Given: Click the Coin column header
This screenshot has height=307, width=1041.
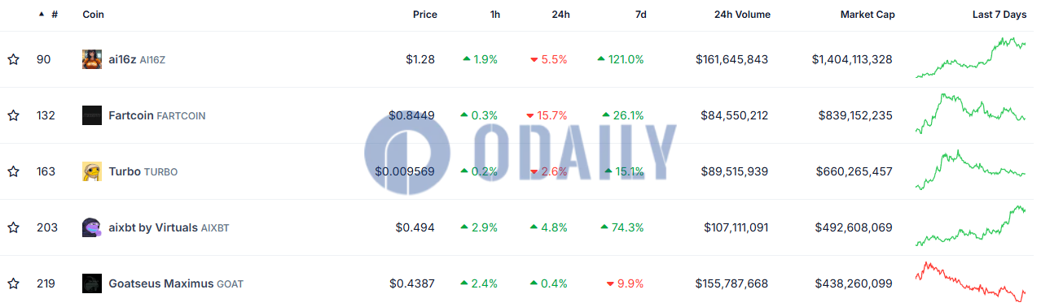Looking at the screenshot, I should 93,15.
